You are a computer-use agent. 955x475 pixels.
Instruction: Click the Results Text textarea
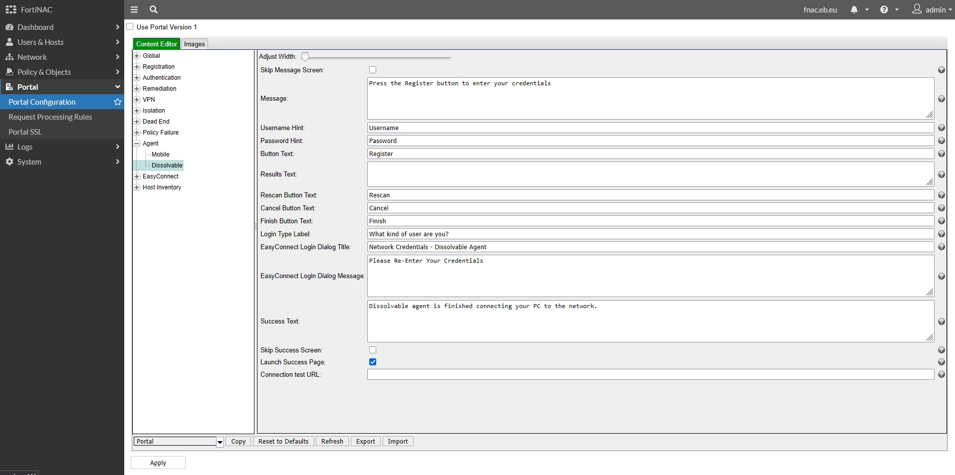point(651,174)
